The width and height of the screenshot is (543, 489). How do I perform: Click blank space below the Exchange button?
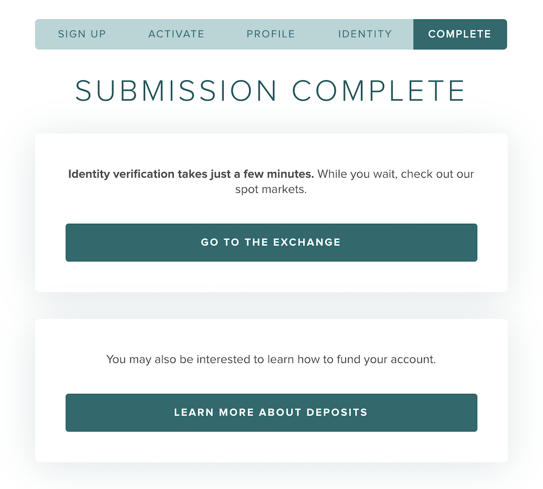click(271, 277)
